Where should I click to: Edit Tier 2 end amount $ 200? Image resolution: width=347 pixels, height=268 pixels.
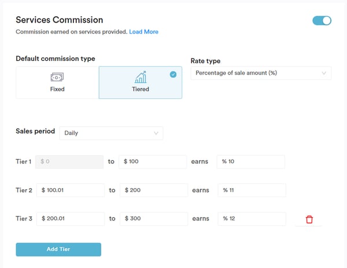[154, 190]
